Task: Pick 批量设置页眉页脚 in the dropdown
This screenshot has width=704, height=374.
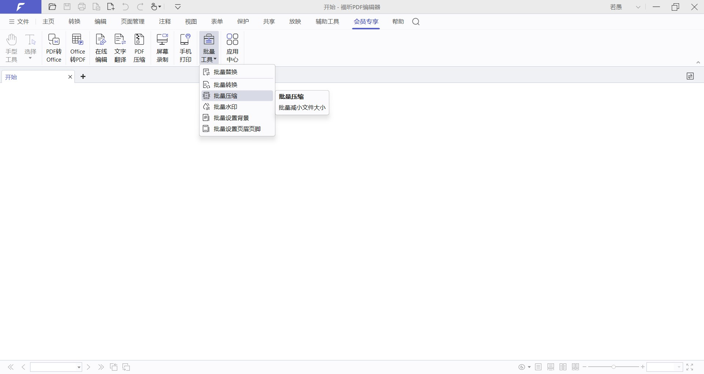Action: click(x=237, y=129)
